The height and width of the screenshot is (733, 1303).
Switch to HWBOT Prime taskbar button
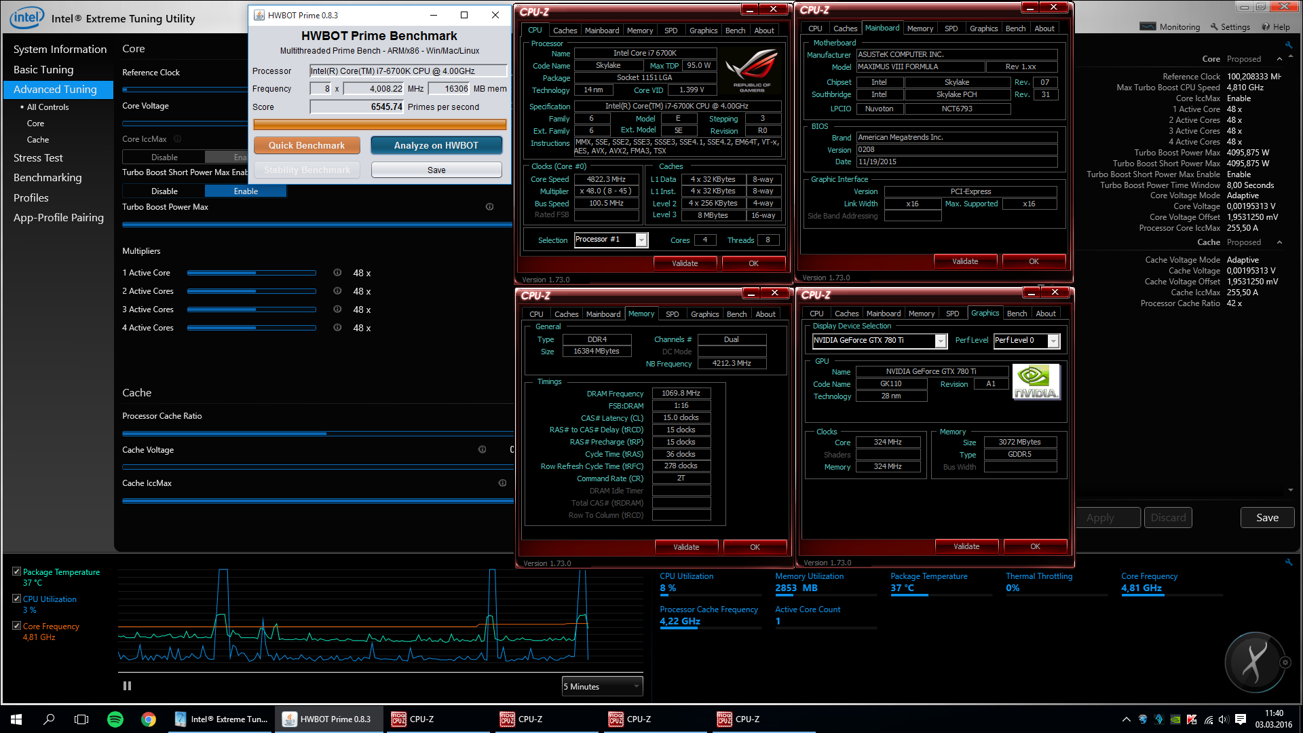[328, 719]
